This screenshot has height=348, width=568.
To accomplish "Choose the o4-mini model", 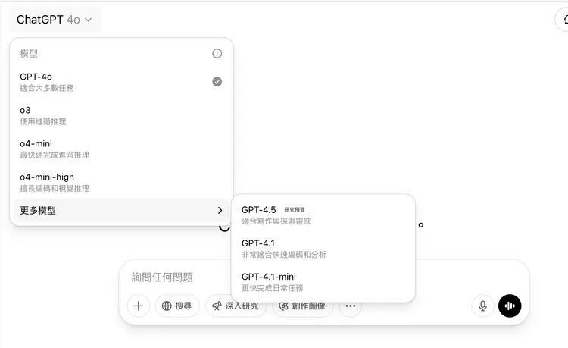I will point(121,149).
